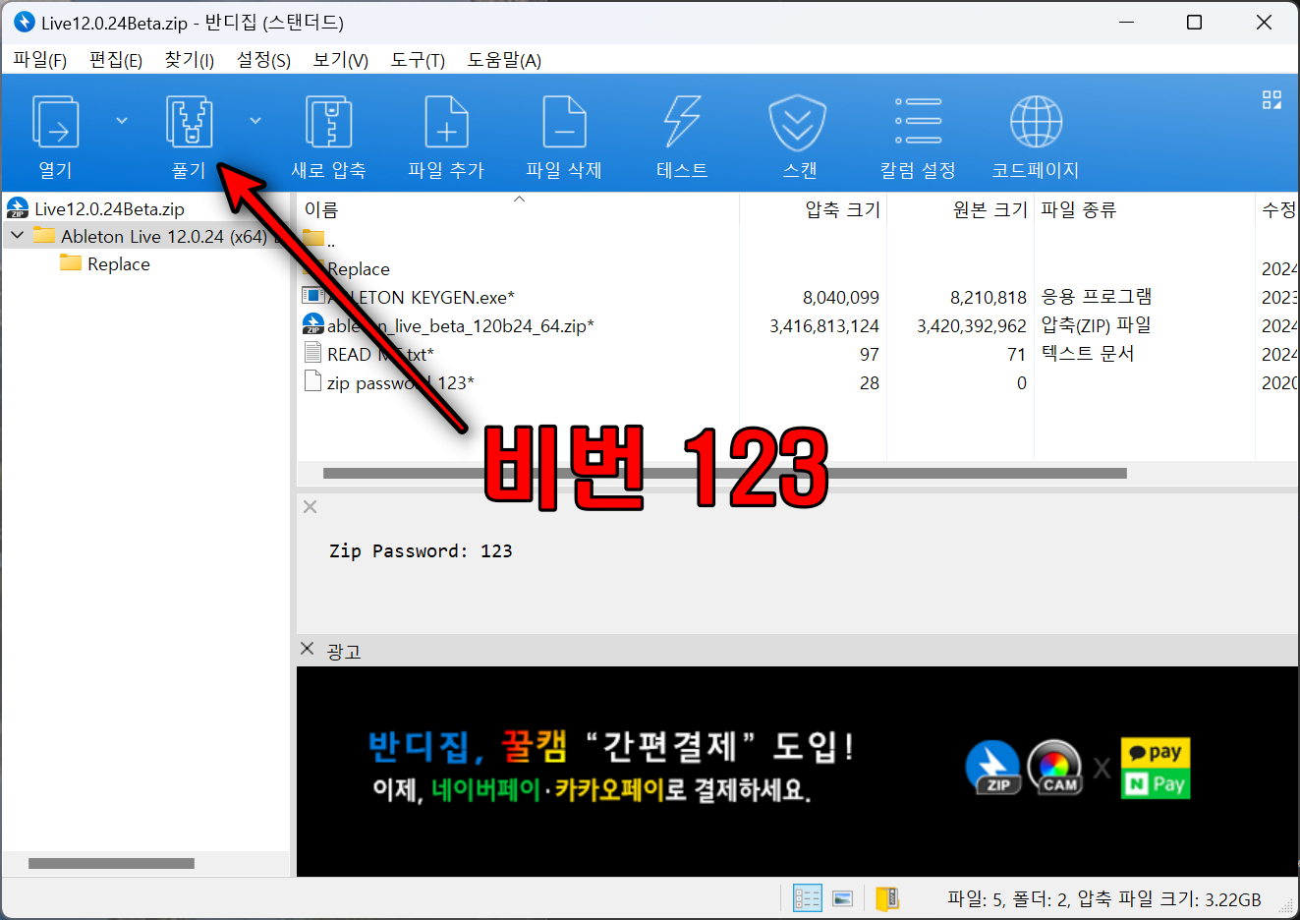1300x920 pixels.
Task: Click the Bandizip title bar app icon
Action: pos(24,22)
